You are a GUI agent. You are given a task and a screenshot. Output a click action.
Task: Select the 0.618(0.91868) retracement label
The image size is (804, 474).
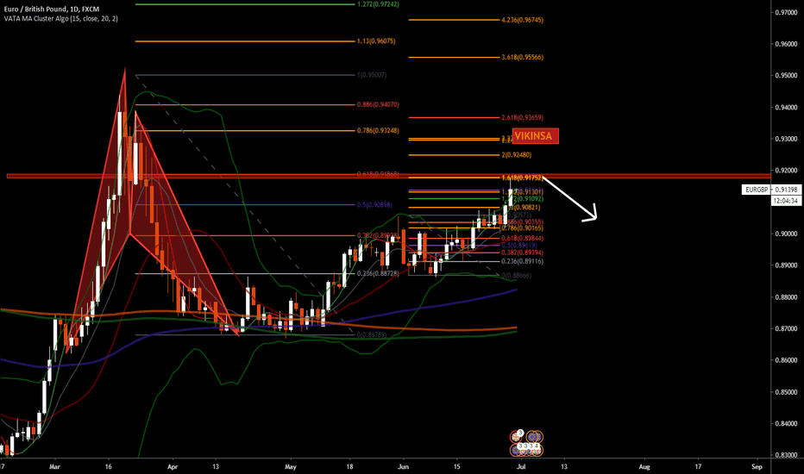378,174
